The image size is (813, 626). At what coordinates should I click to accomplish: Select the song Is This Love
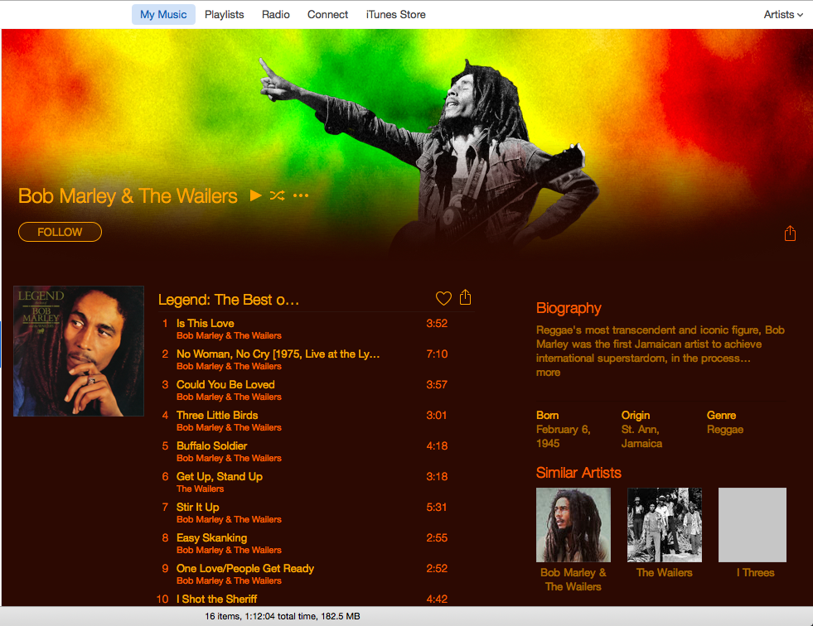click(x=206, y=324)
